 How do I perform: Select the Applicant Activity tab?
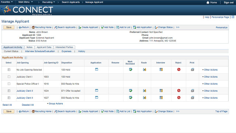[x=13, y=47]
